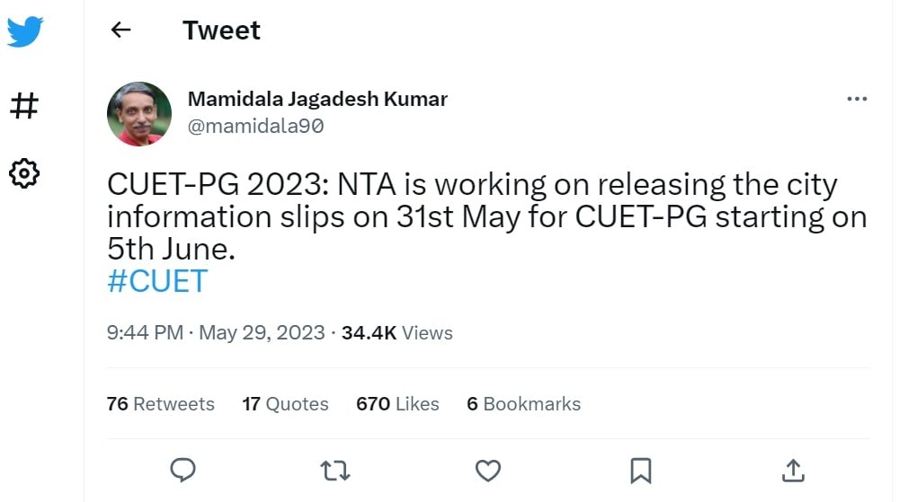Open the Explore hashtag icon
908x502 pixels.
point(24,107)
